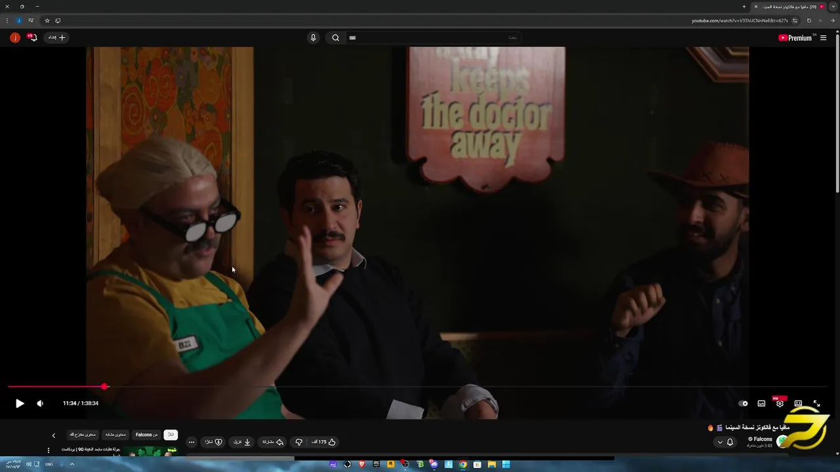Image resolution: width=840 pixels, height=472 pixels.
Task: Select the 'الكل' filter chip
Action: pyautogui.click(x=171, y=435)
